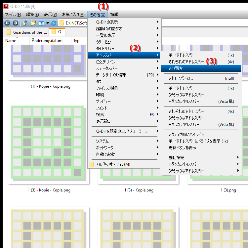The image size is (248, 248).
Task: Open the プレビュー submenu
Action: (124, 102)
